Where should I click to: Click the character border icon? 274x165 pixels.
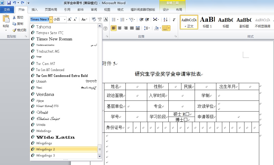[x=106, y=19]
